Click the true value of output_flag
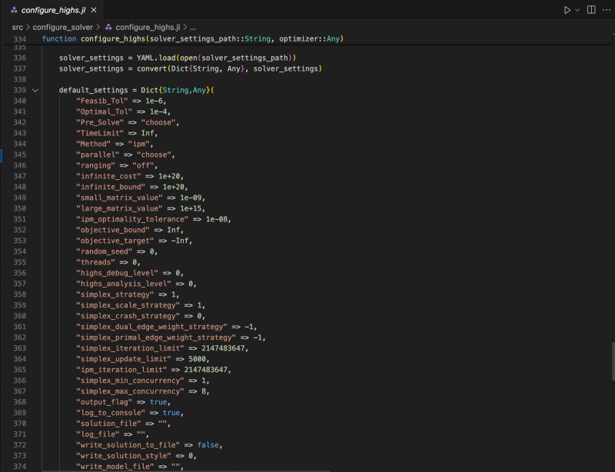615x472 pixels. click(x=158, y=402)
